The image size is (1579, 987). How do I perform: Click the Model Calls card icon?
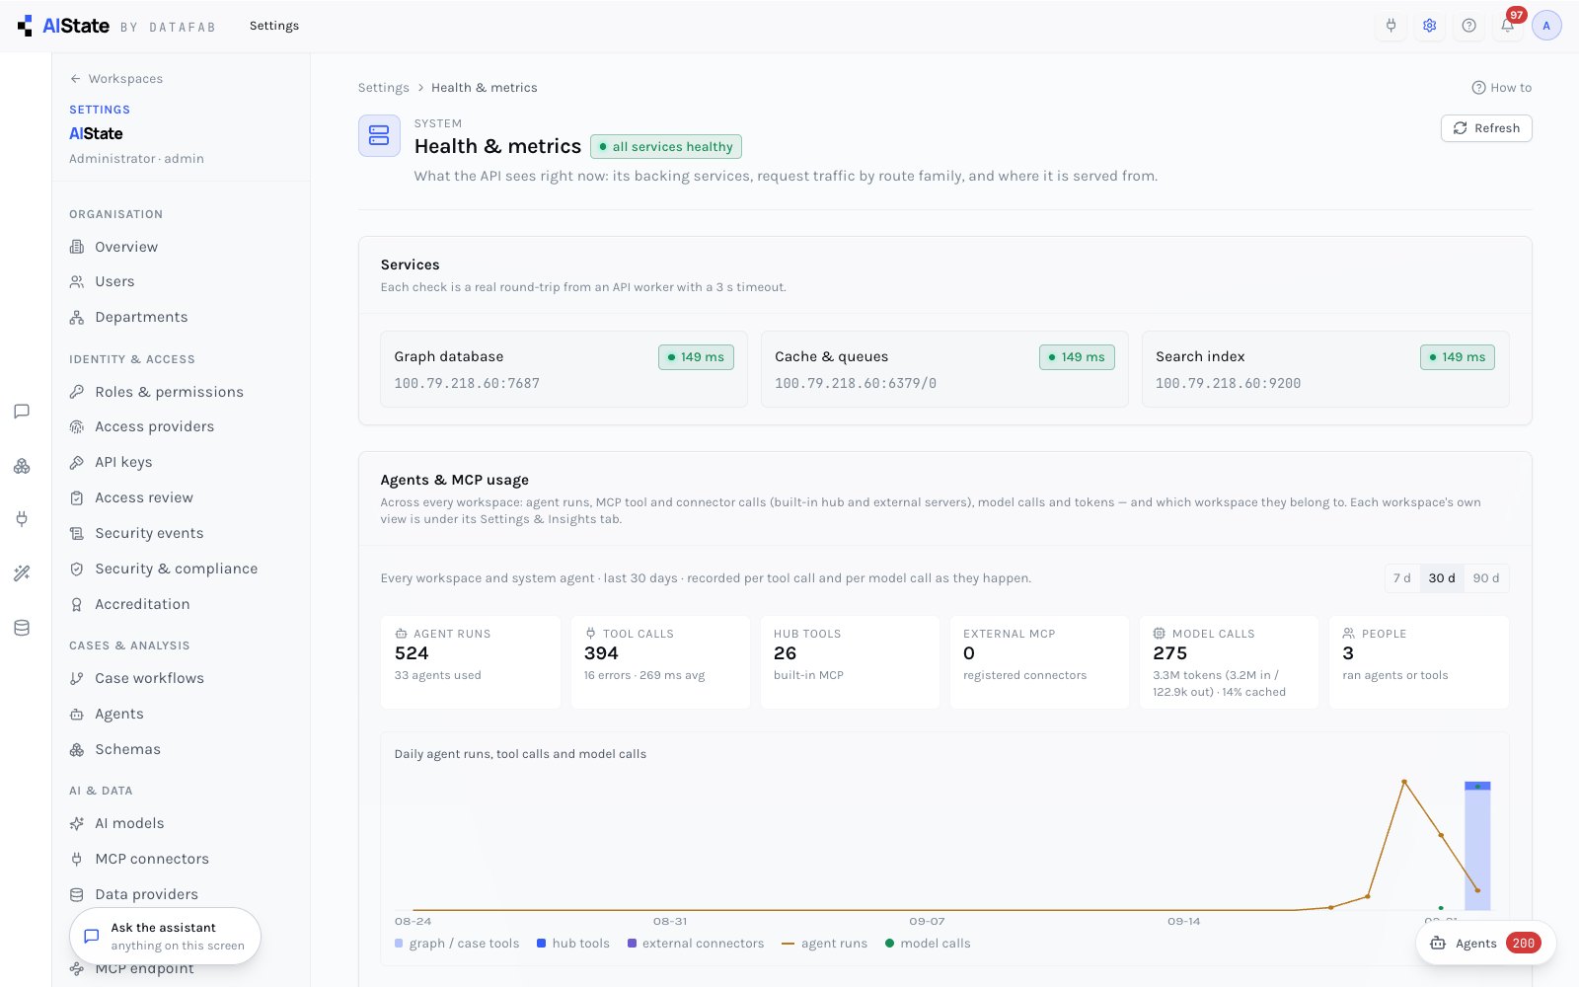tap(1159, 634)
